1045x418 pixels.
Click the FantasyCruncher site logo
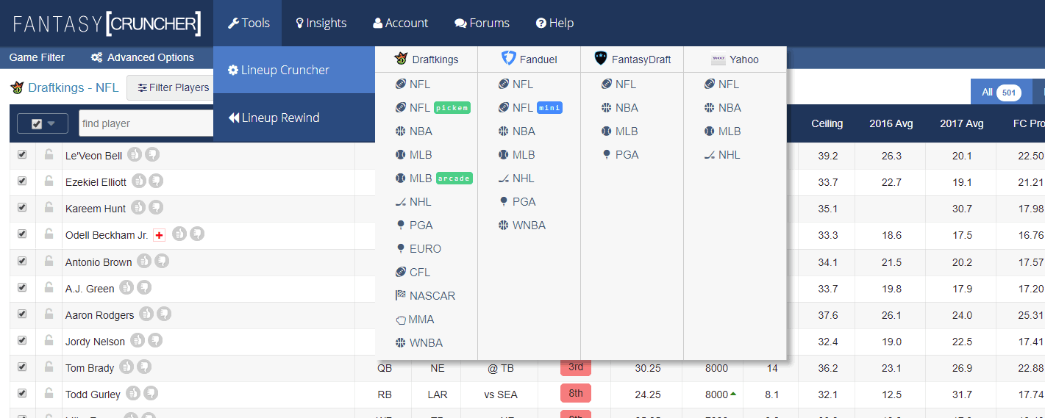coord(107,24)
